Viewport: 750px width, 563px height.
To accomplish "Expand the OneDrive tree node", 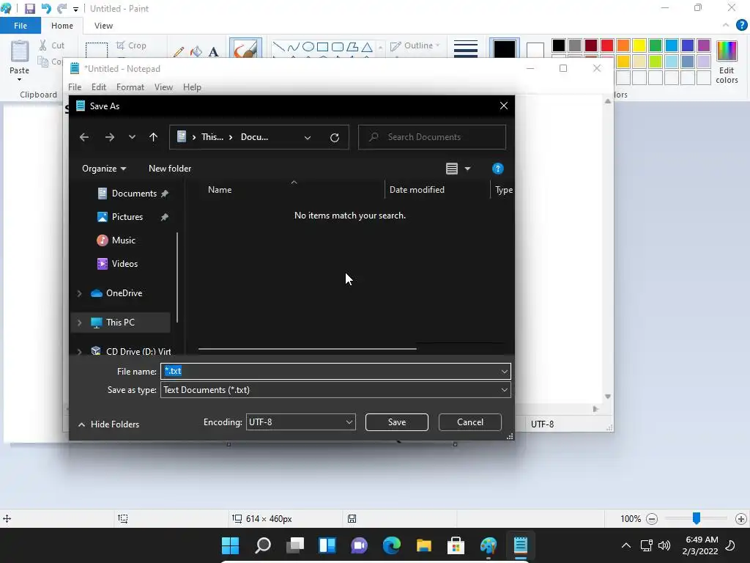I will pos(79,293).
